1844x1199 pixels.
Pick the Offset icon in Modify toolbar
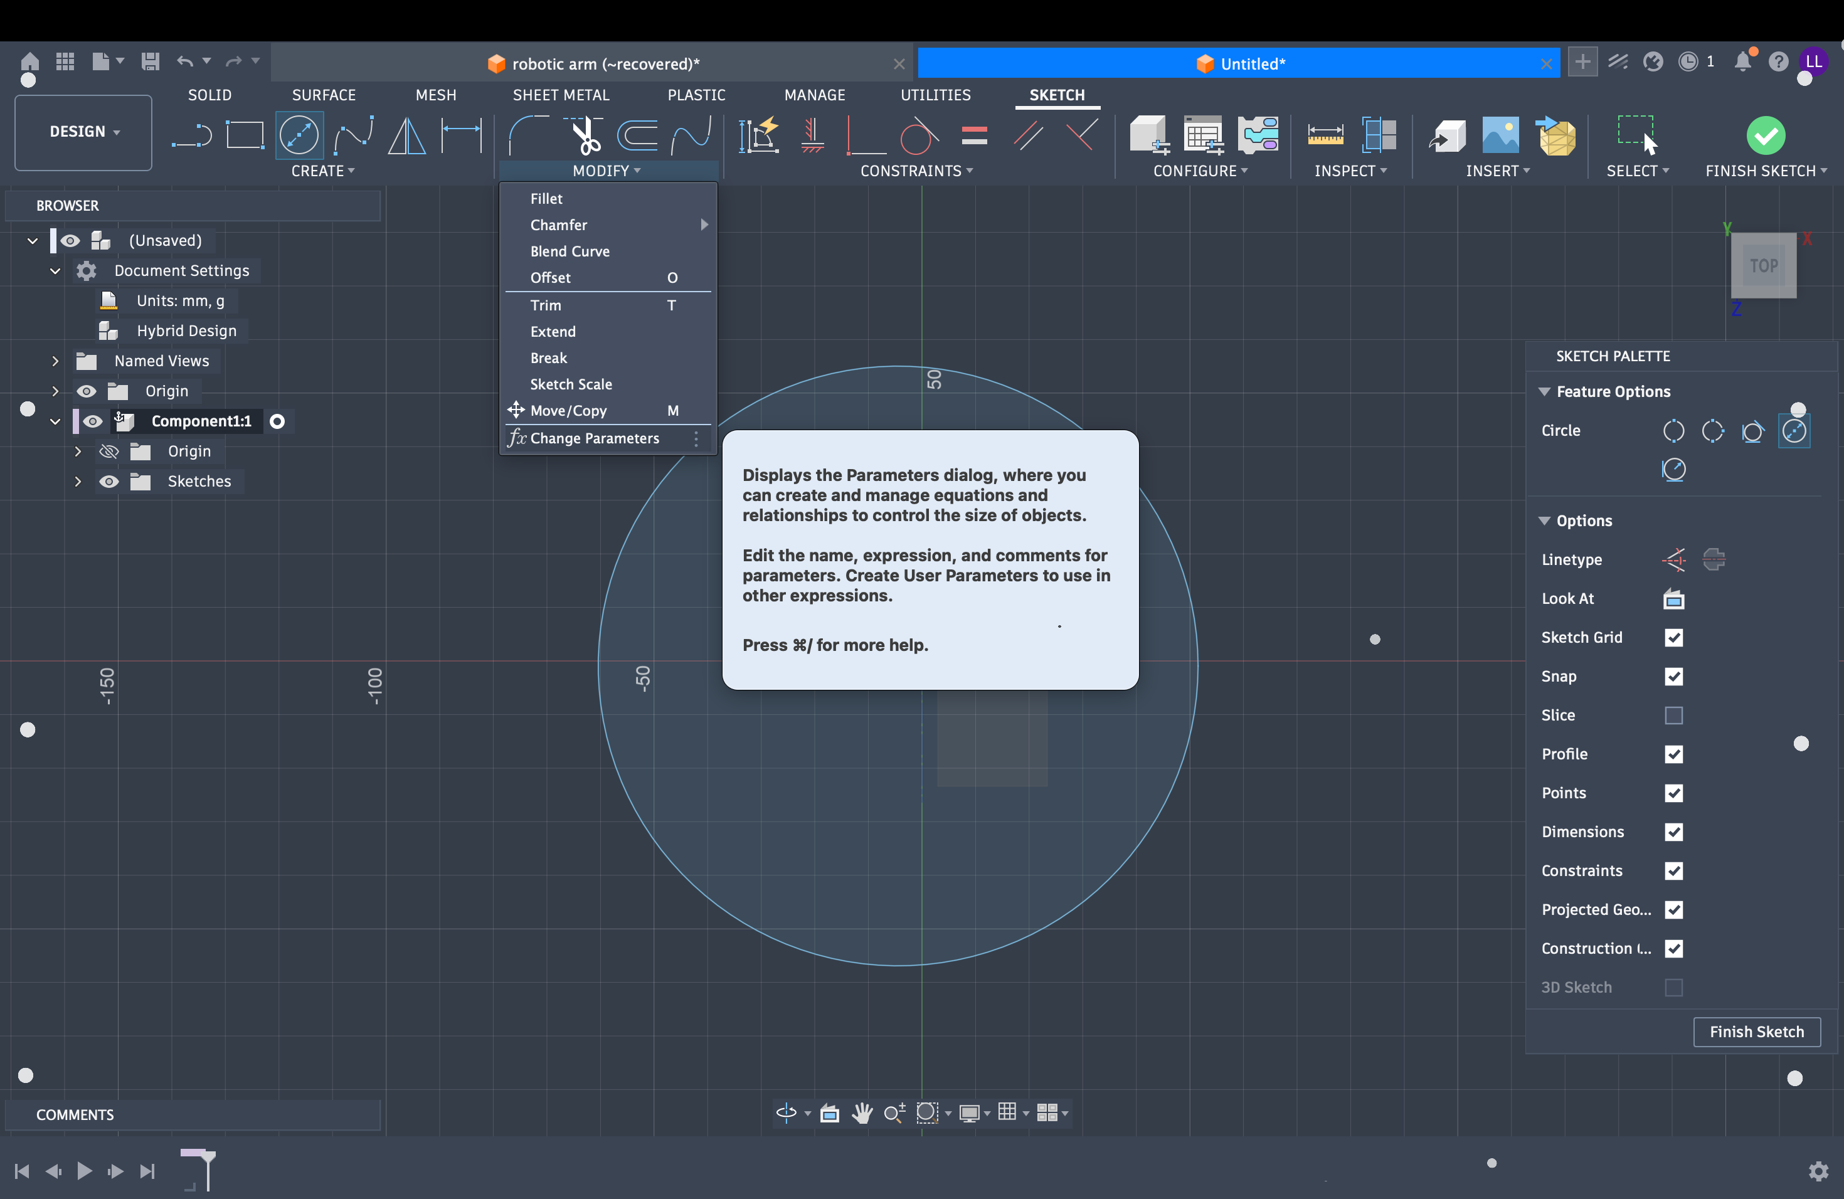(x=638, y=135)
